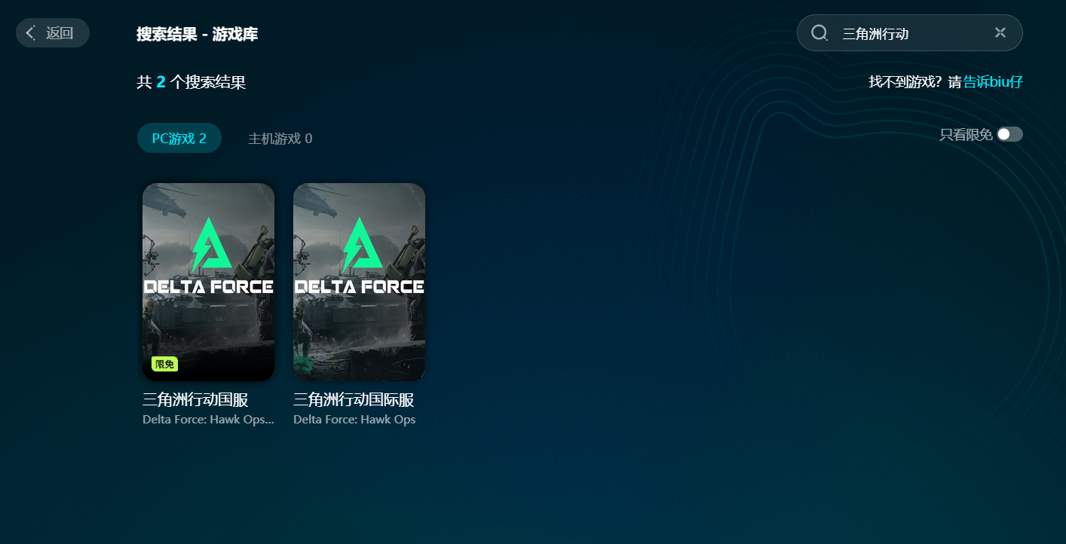Click Delta Force: Hawk Ops subtitle under 国际服

(x=354, y=420)
